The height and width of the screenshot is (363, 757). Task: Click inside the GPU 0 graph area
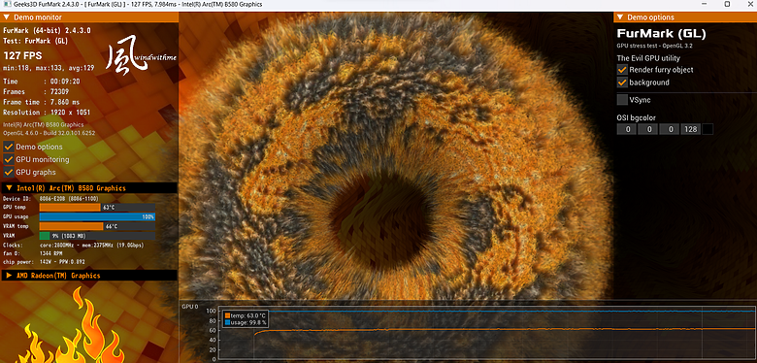(487, 333)
